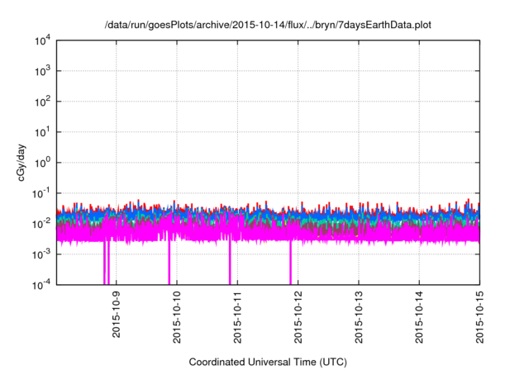The height and width of the screenshot is (370, 529).
Task: Click the 10^1 y-axis tick label
Action: pos(42,132)
